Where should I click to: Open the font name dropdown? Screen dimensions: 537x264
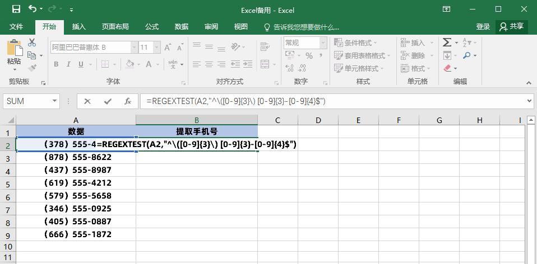(134, 48)
